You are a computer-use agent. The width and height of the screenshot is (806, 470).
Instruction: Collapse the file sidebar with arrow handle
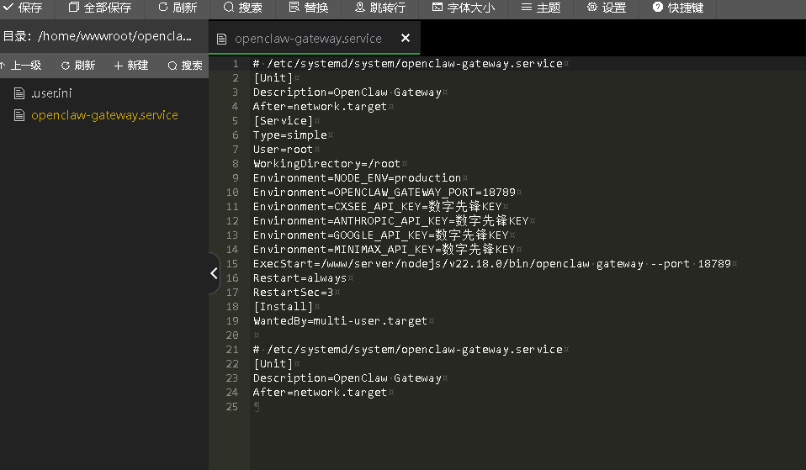point(214,273)
